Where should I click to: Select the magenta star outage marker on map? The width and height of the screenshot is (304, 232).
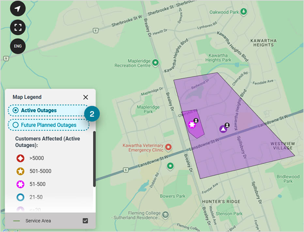[192, 124]
